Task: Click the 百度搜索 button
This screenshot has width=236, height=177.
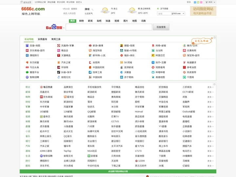Action: [161, 27]
